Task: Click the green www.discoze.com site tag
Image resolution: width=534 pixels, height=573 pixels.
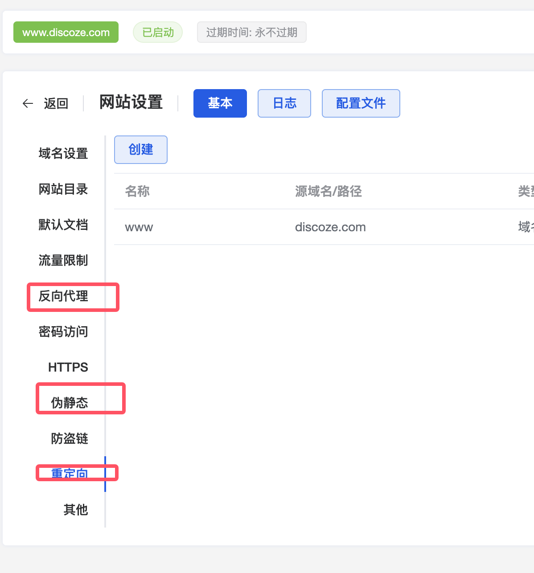Action: click(66, 33)
